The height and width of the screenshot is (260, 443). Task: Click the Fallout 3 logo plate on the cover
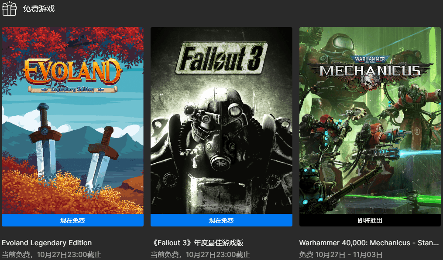pos(221,58)
